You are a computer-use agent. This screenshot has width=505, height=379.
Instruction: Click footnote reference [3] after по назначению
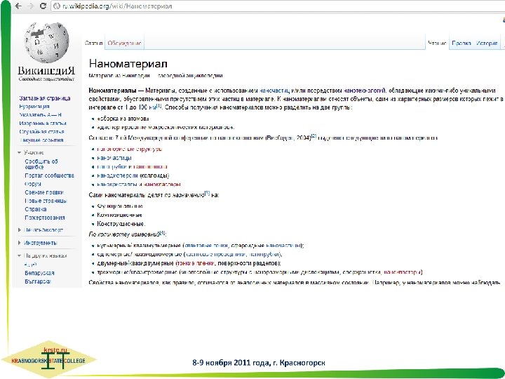(207, 193)
